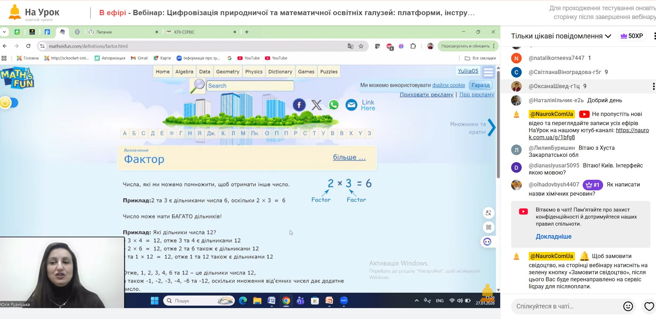Click the email envelope share icon
656x319 pixels.
pos(351,105)
